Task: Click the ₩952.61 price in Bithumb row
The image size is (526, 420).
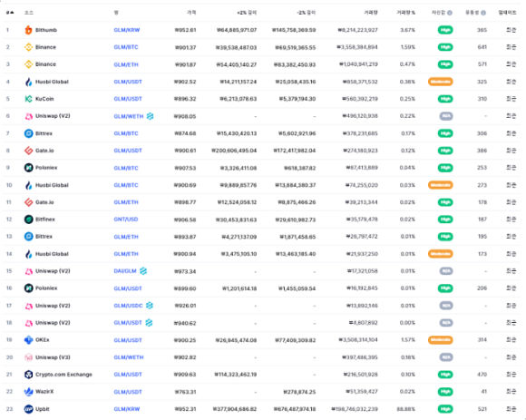Action: [185, 30]
